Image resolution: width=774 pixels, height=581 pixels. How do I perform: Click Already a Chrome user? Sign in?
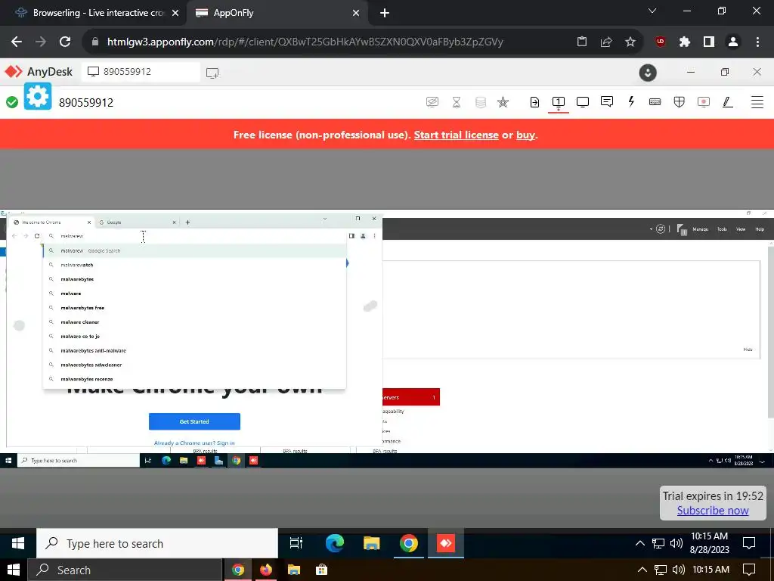coord(194,443)
